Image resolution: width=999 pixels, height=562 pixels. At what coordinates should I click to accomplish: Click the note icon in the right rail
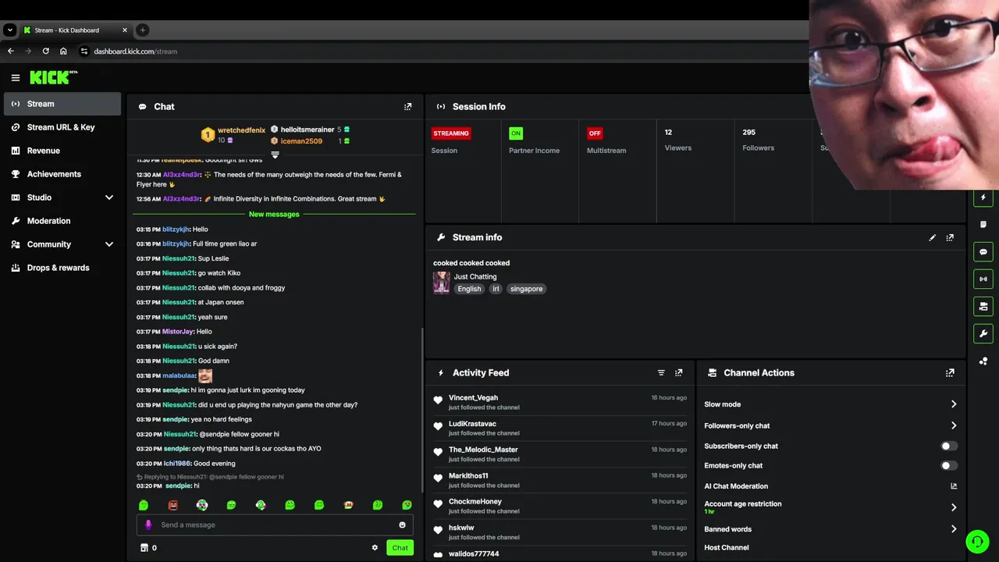(x=983, y=225)
